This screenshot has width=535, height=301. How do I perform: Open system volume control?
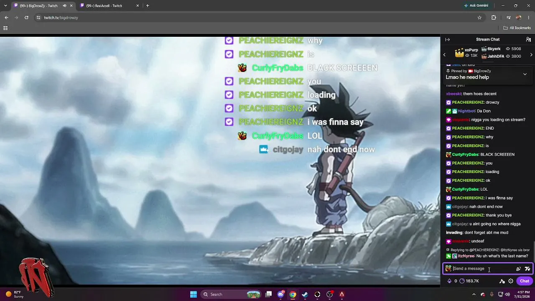[x=507, y=294]
